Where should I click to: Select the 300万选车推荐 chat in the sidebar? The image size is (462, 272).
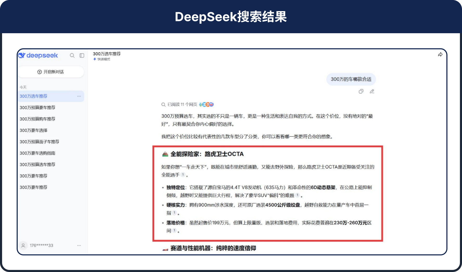51,96
